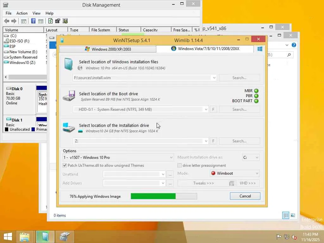Toggle Patch UxTheme.dll checkbox
This screenshot has width=324, height=243.
65,165
